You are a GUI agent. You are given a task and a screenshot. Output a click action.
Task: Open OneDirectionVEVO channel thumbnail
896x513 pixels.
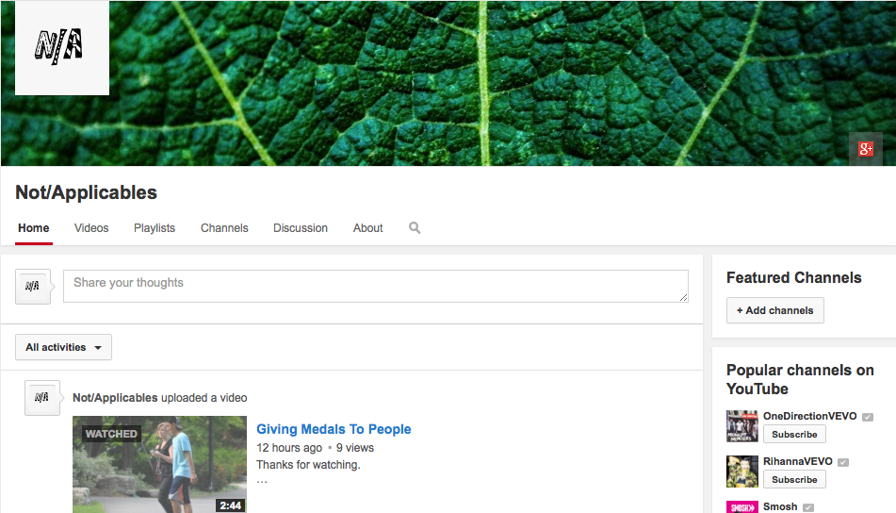741,426
